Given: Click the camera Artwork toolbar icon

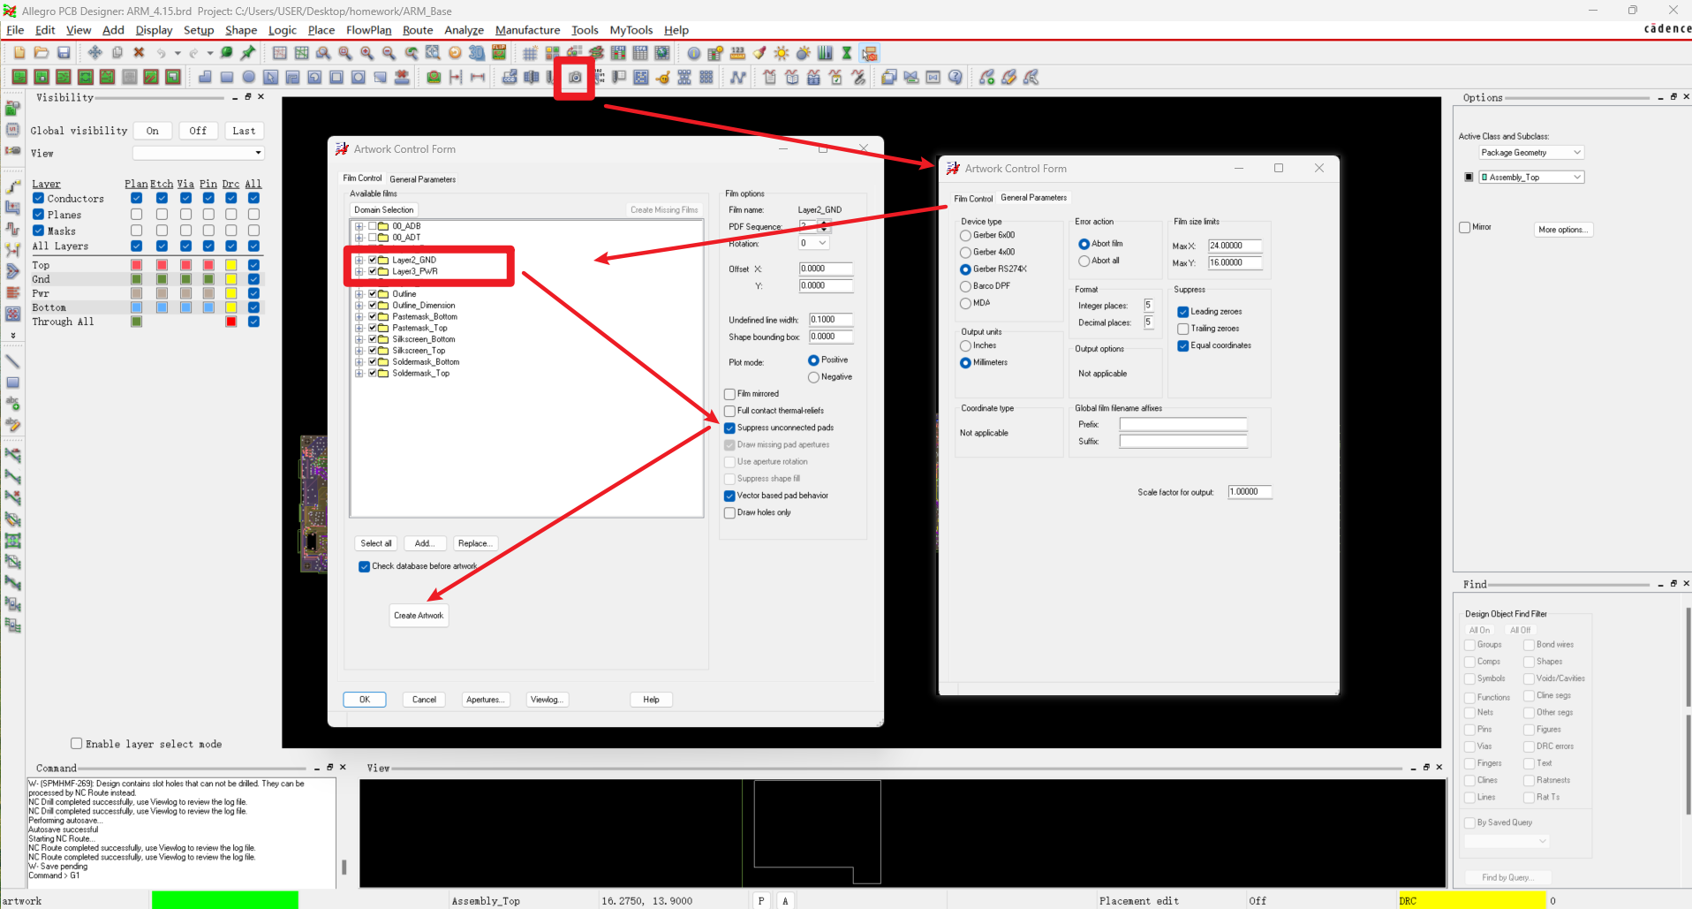Looking at the screenshot, I should point(575,78).
